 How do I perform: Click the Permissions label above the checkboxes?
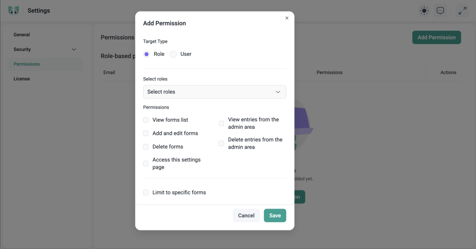(x=156, y=107)
